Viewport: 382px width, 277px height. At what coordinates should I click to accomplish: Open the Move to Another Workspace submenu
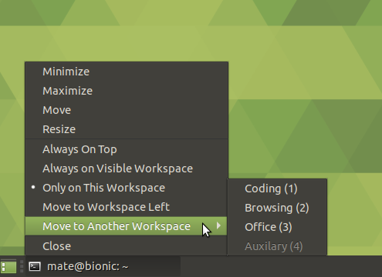point(126,226)
